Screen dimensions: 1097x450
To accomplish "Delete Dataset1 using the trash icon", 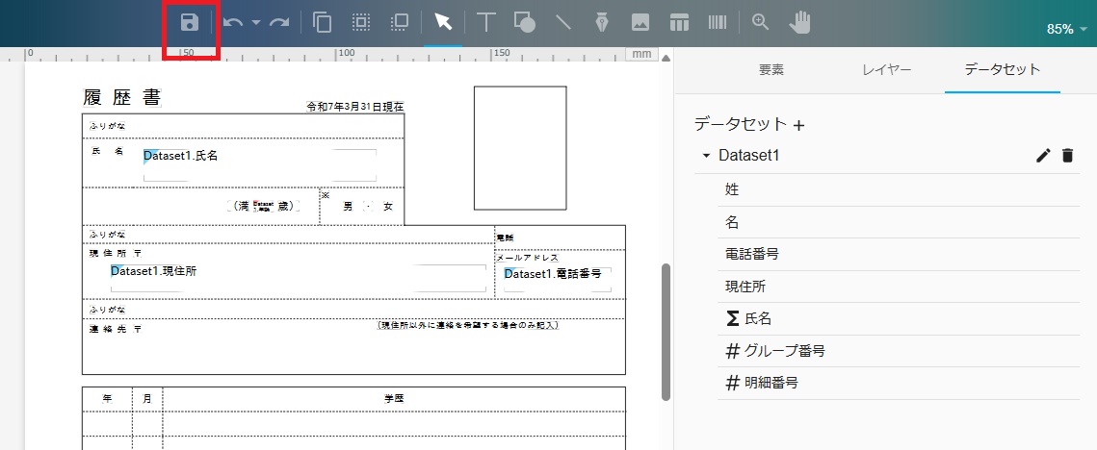I will pos(1067,156).
